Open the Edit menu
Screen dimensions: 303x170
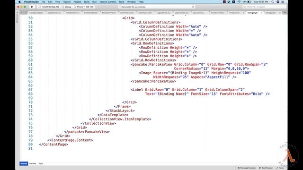point(50,2)
